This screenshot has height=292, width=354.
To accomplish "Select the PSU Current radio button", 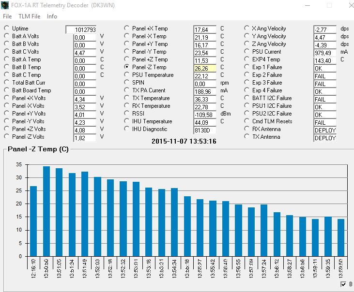I will click(x=247, y=51).
